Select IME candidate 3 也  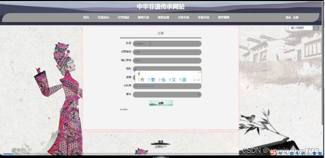pyautogui.click(x=162, y=80)
